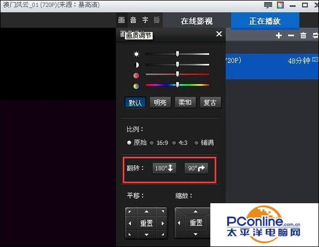This screenshot has width=319, height=247.
Task: Select the 原始 aspect ratio option
Action: click(136, 143)
